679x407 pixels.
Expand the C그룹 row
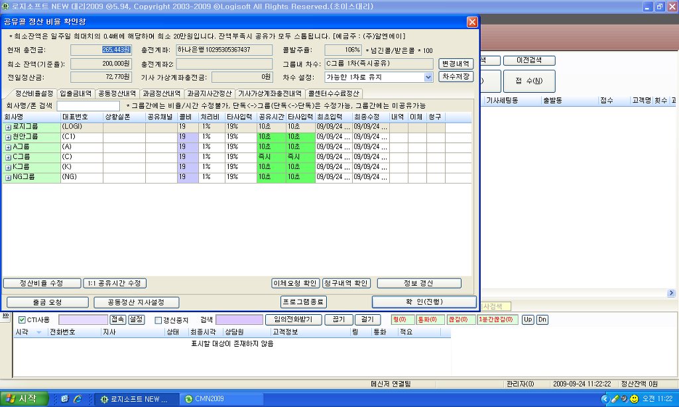pyautogui.click(x=8, y=158)
